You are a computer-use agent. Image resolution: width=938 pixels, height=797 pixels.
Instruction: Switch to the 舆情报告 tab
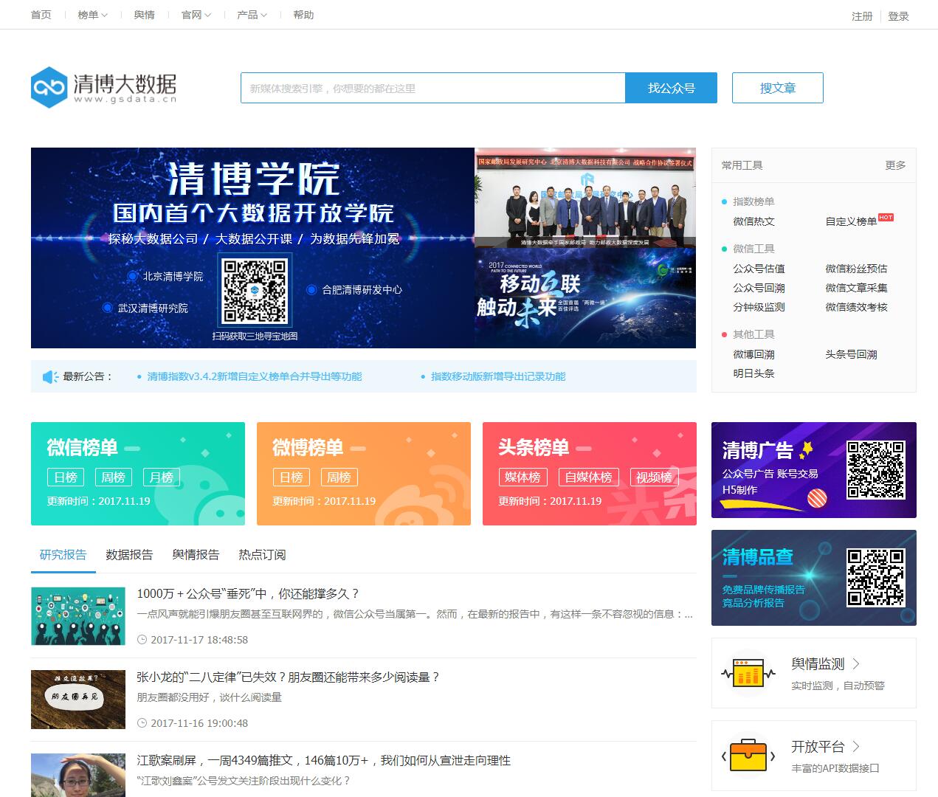click(196, 555)
